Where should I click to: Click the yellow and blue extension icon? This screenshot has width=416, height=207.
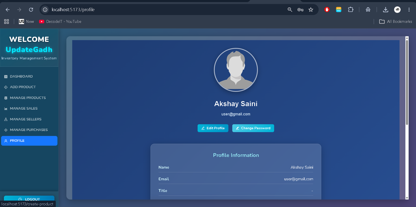tap(338, 10)
